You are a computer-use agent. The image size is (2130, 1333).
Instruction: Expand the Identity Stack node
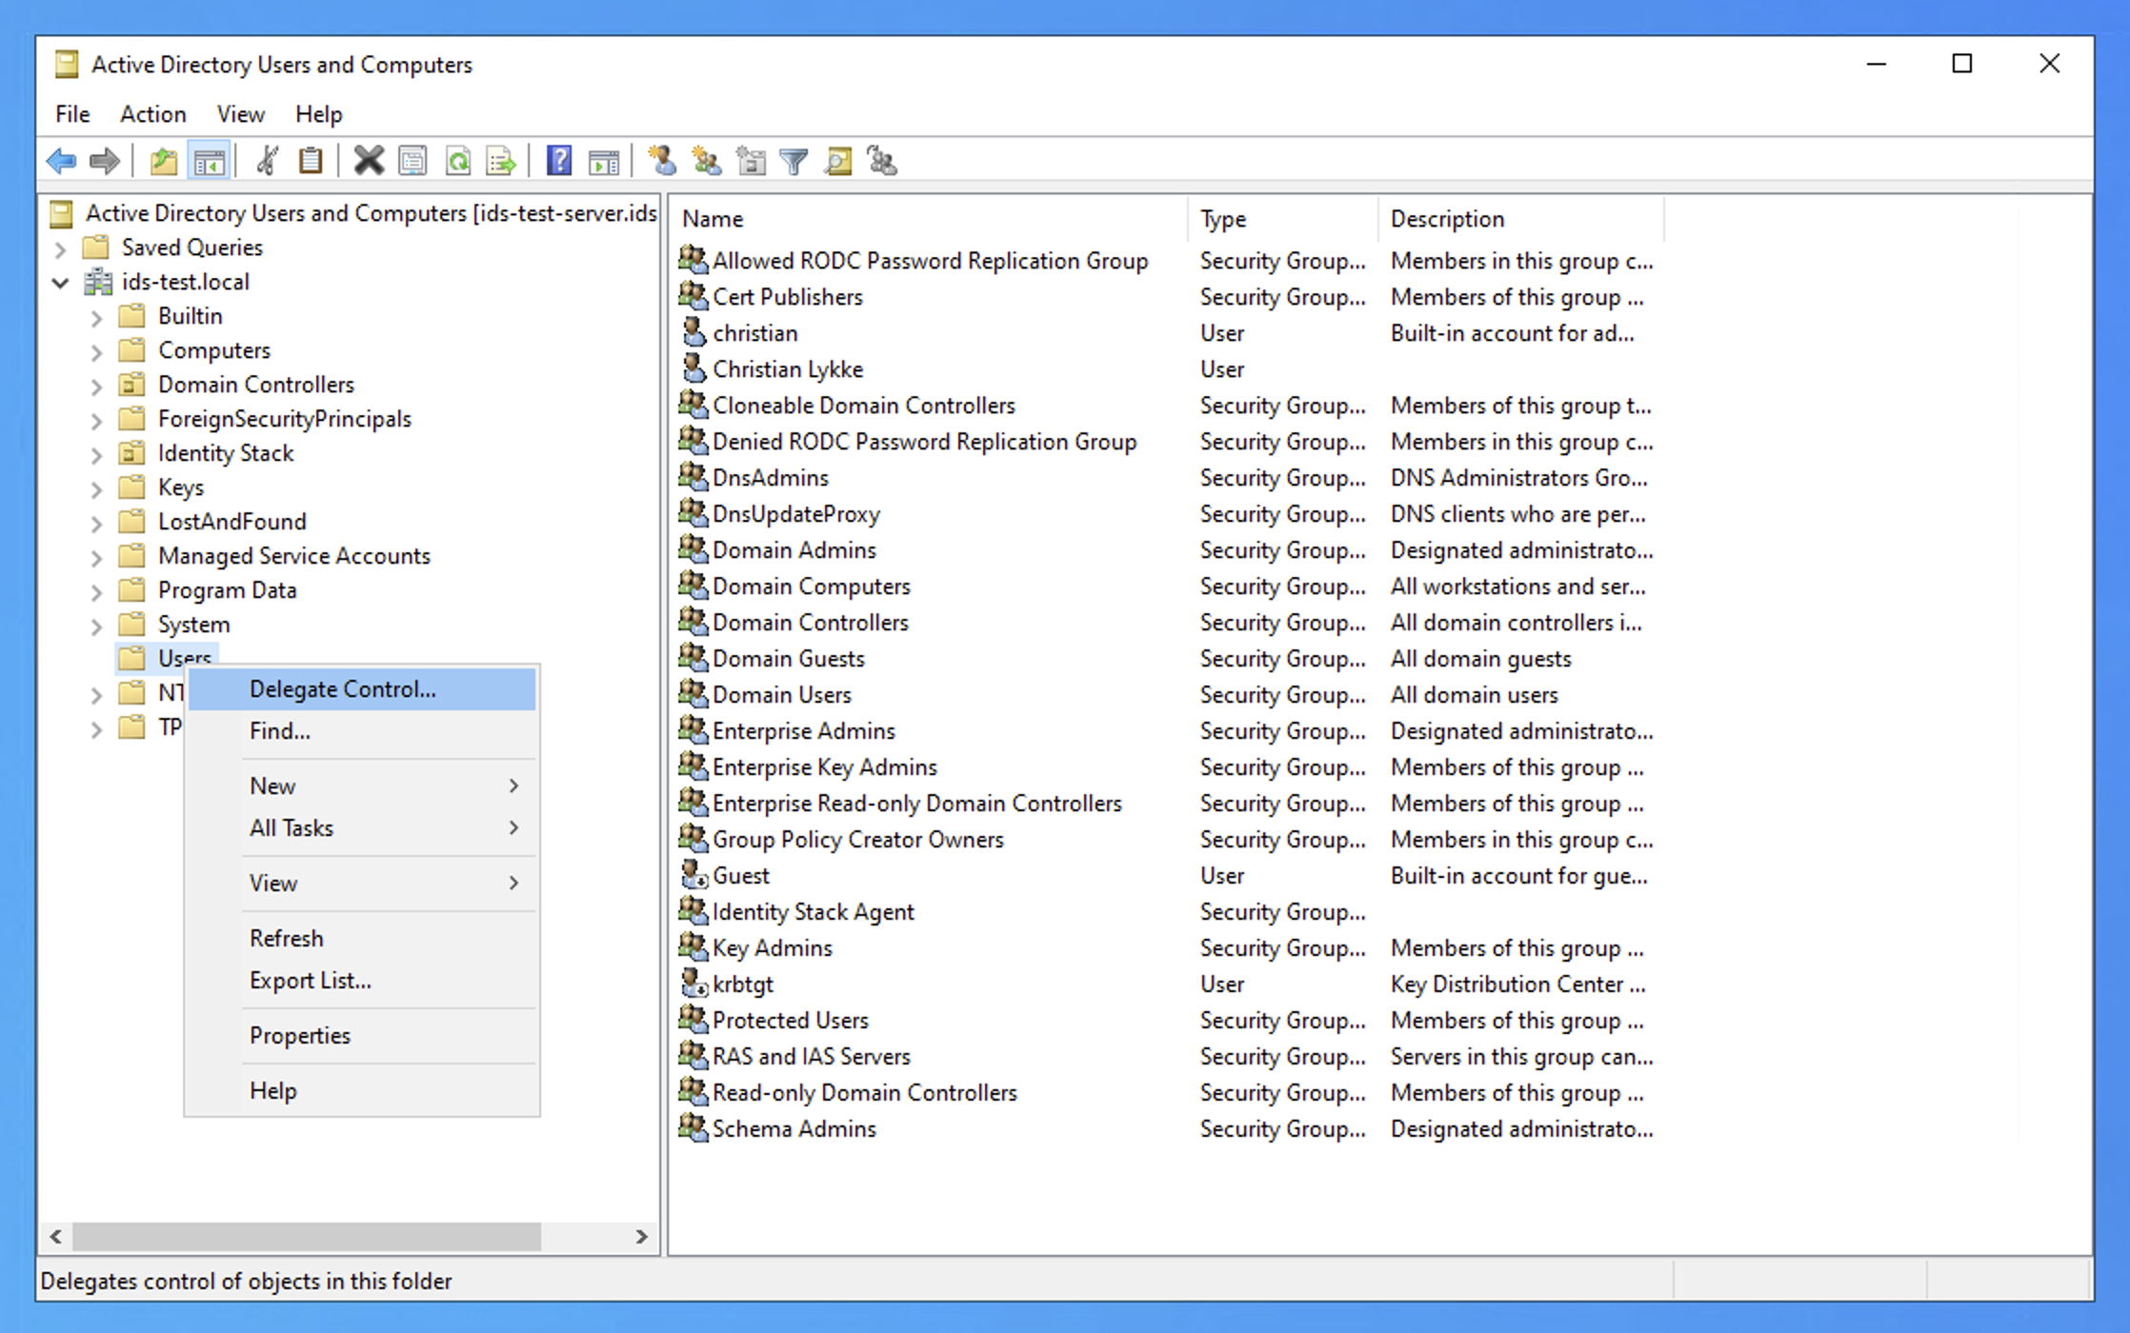tap(96, 454)
